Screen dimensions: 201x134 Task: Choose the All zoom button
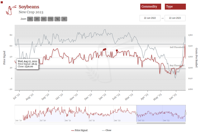point(64,19)
